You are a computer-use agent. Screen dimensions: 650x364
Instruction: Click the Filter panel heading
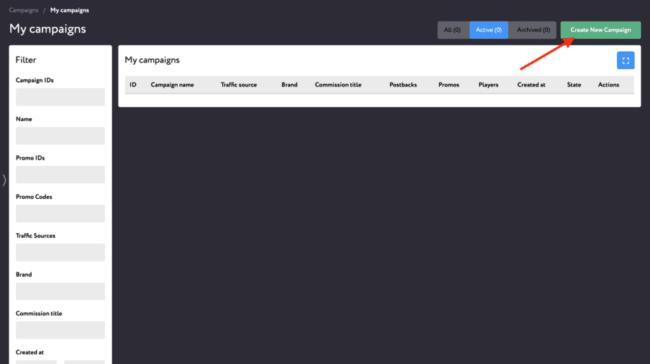[x=25, y=60]
